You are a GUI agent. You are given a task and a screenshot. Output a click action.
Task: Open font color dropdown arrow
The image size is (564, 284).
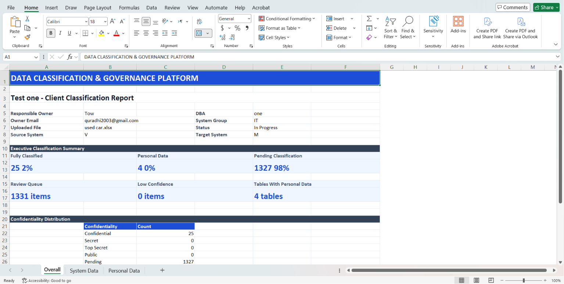pos(123,33)
